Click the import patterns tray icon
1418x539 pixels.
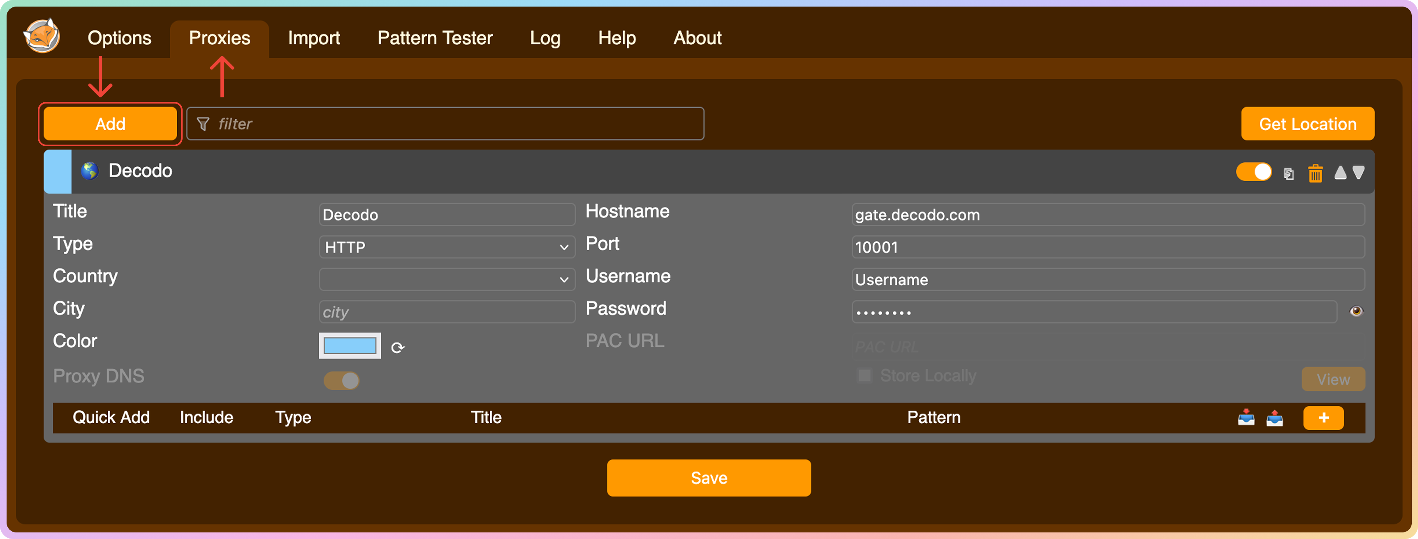point(1246,418)
